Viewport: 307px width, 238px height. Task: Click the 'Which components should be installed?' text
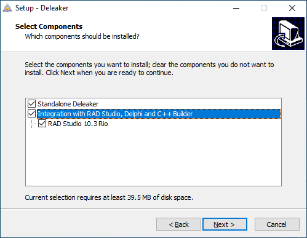tap(82, 36)
